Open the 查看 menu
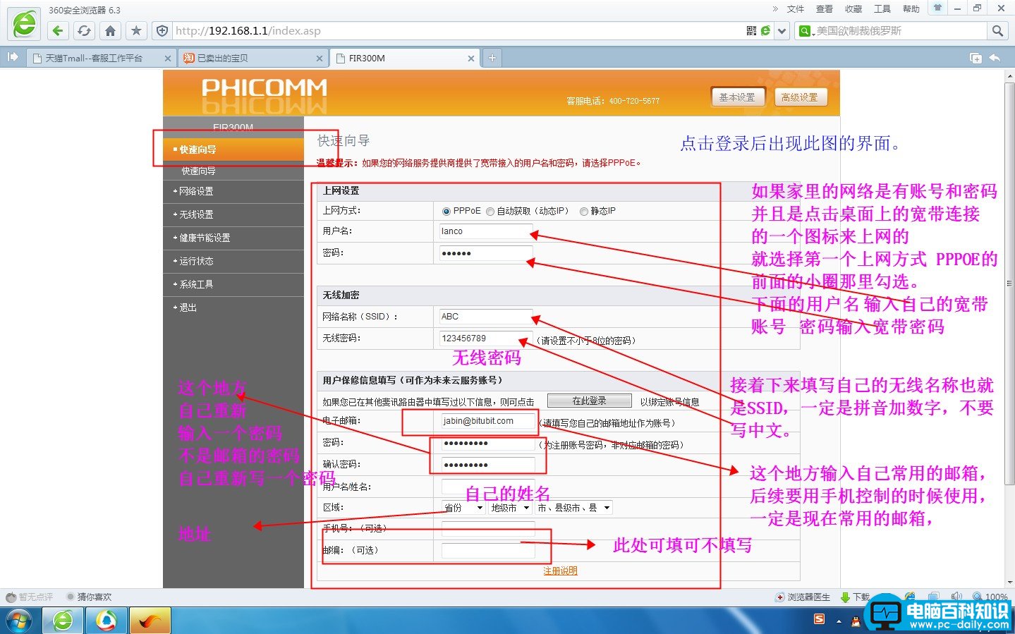This screenshot has height=634, width=1015. (x=825, y=9)
